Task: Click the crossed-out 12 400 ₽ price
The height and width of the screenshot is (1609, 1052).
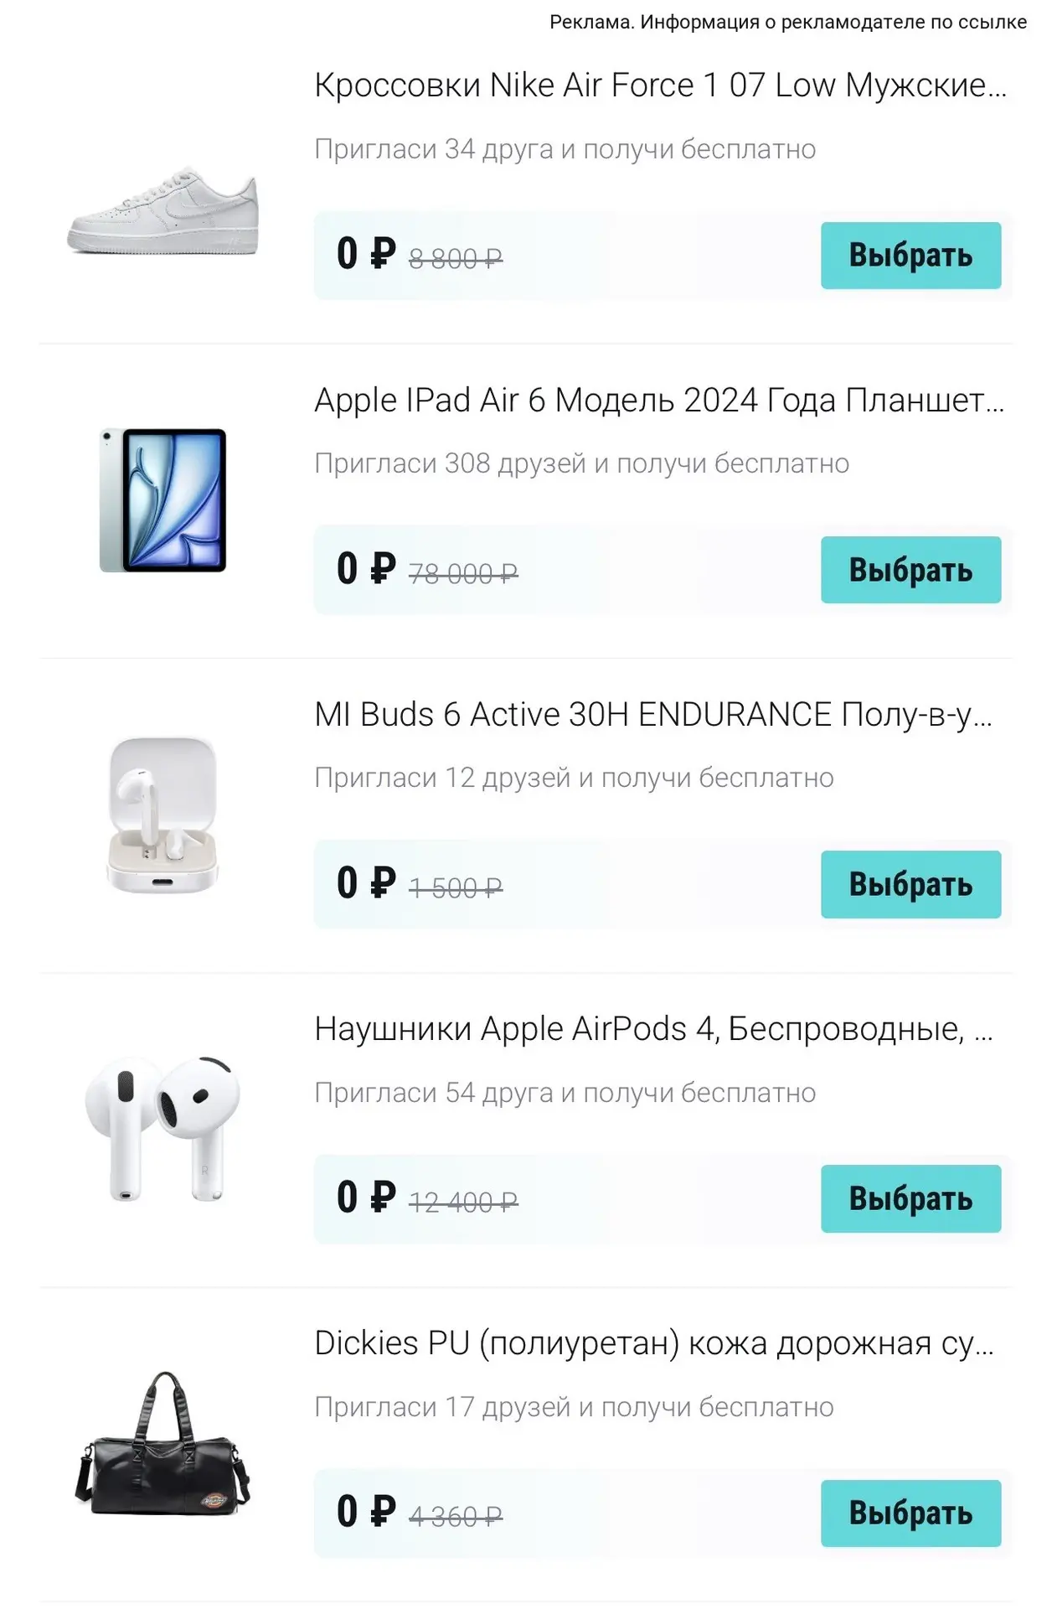Action: point(463,1203)
